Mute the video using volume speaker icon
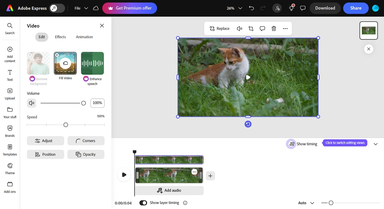Viewport: 384px width, 209px height. coord(31,103)
